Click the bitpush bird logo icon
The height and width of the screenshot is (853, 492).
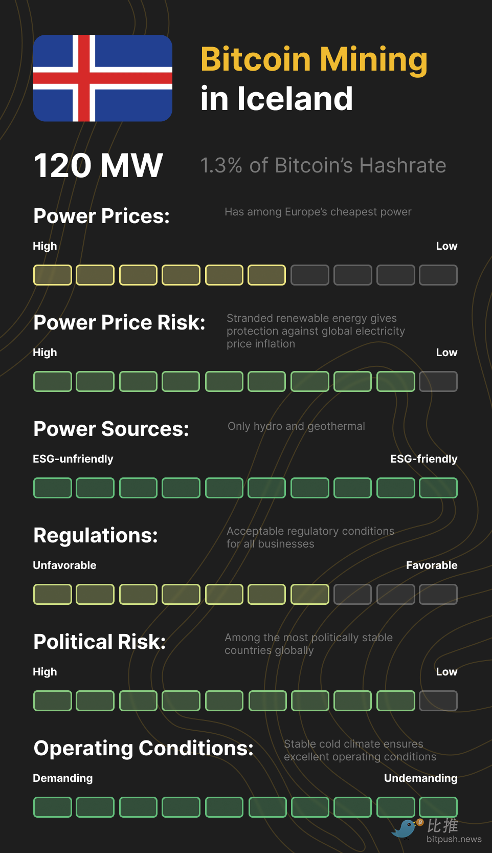[x=406, y=828]
